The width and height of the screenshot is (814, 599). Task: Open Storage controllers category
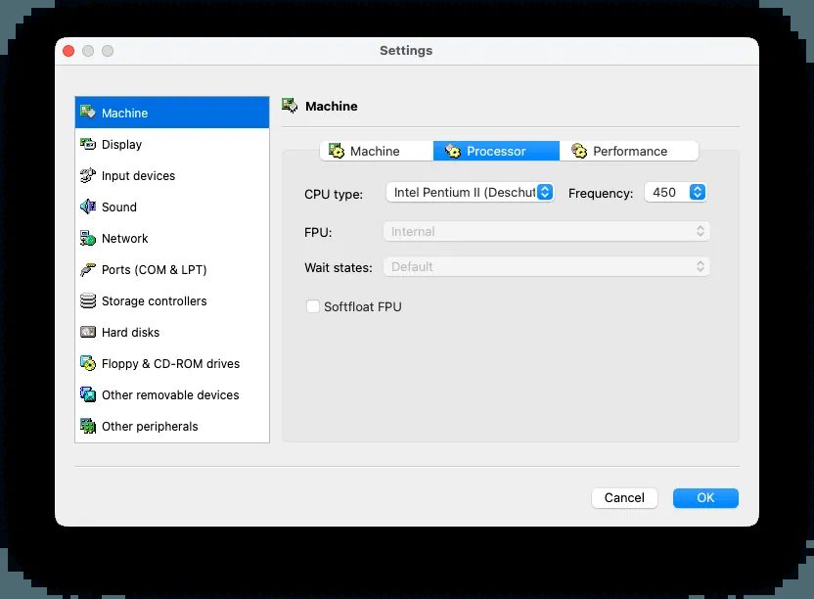tap(172, 300)
